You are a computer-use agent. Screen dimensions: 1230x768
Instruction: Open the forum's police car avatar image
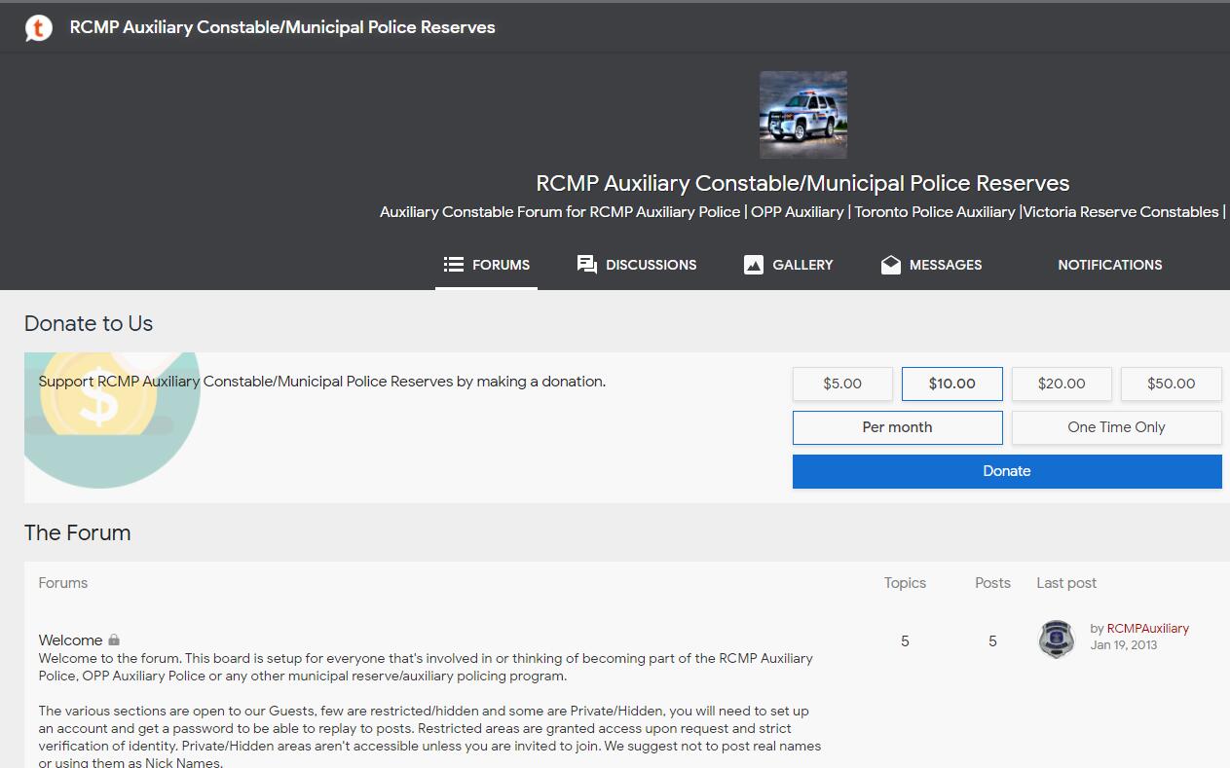pyautogui.click(x=803, y=115)
